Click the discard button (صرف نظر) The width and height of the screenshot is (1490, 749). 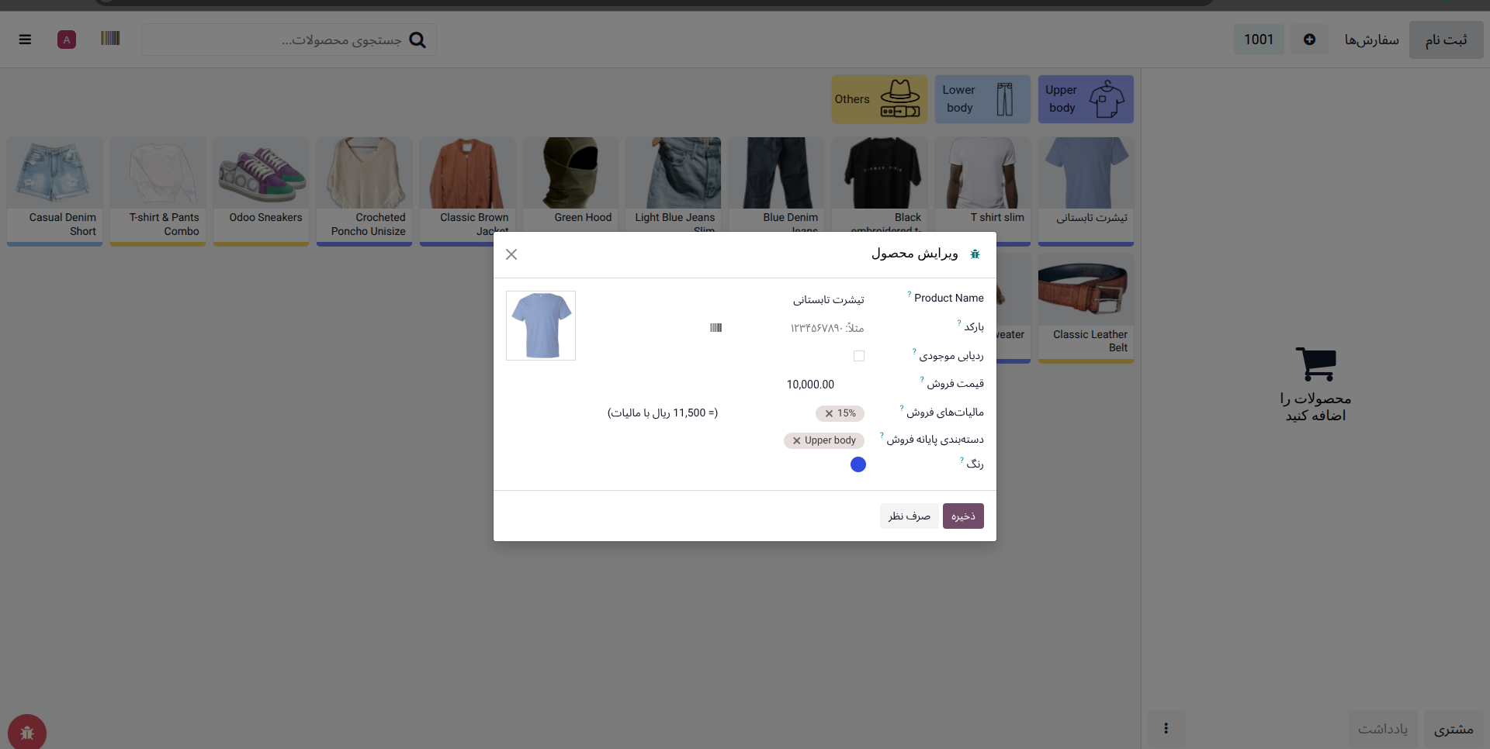pos(909,516)
